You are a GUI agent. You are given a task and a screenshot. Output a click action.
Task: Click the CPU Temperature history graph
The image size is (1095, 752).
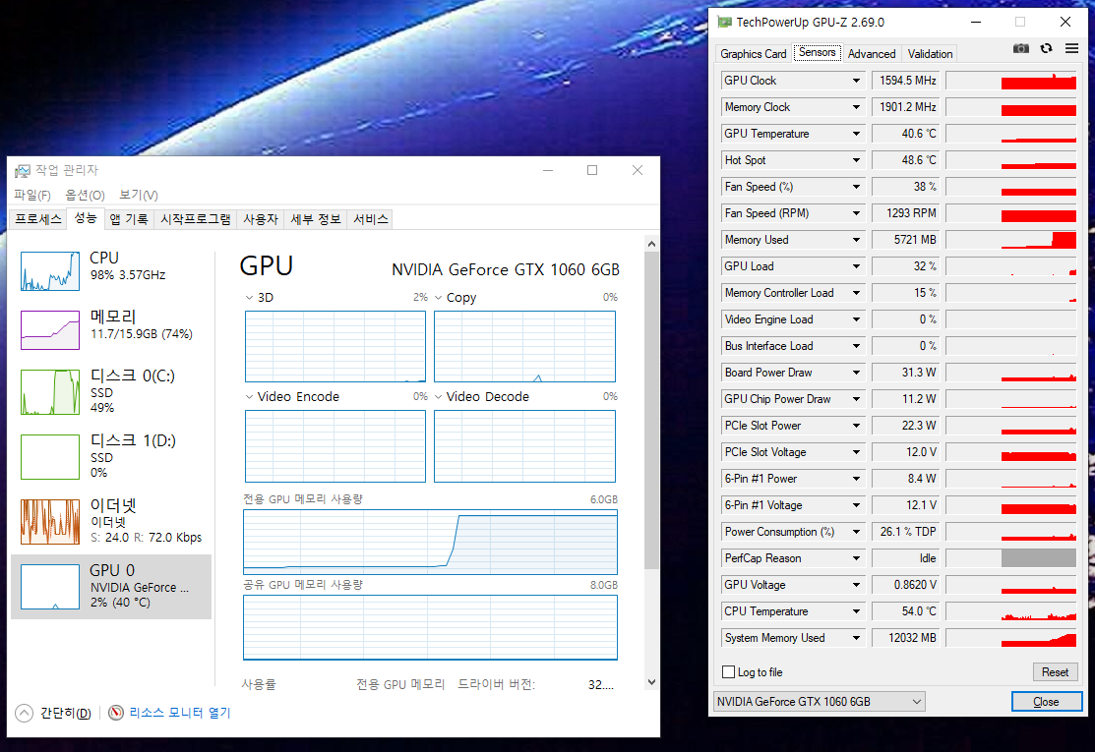pyautogui.click(x=1010, y=611)
